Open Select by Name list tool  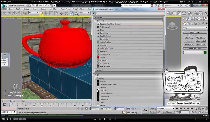point(46,13)
